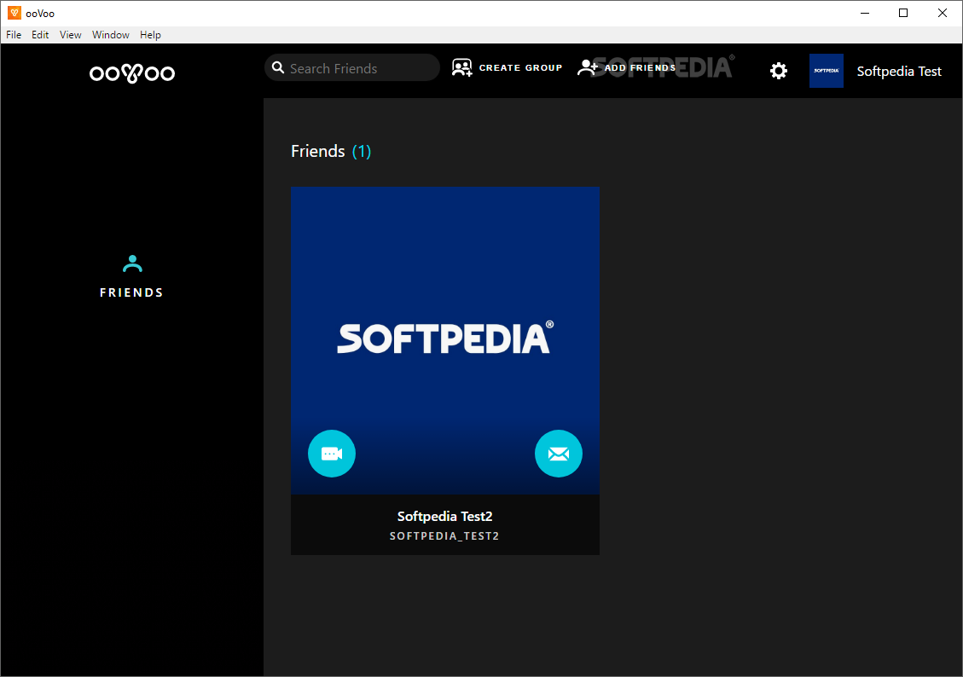Open settings via the gear icon

click(778, 72)
